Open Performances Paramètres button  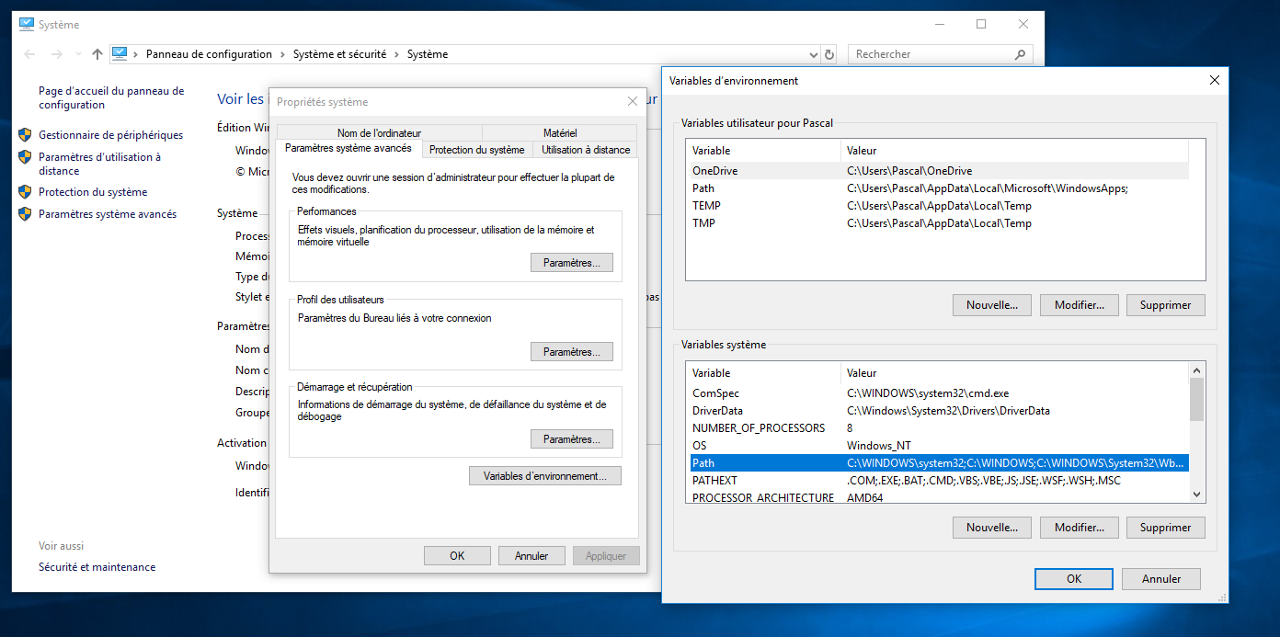tap(572, 263)
